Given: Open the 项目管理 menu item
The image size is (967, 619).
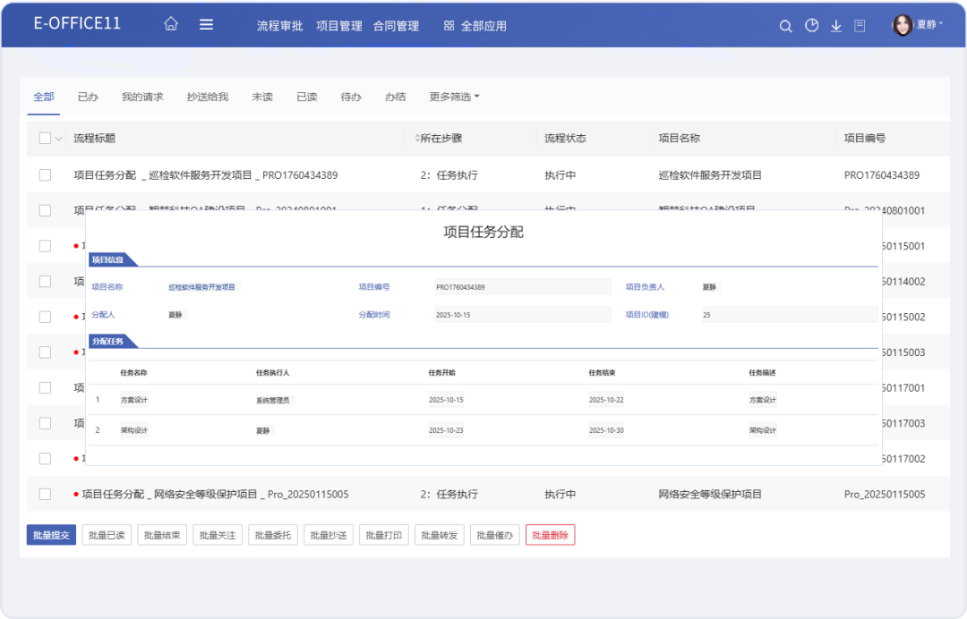Looking at the screenshot, I should [x=338, y=26].
